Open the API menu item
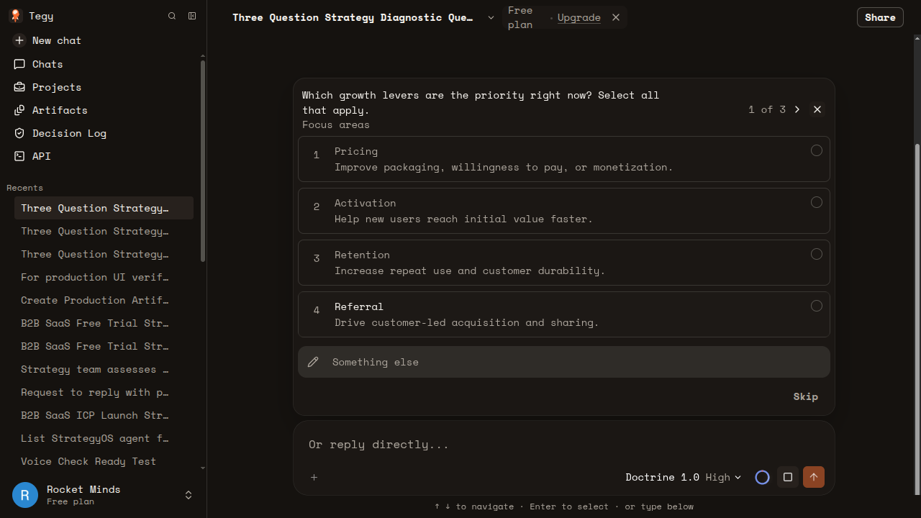This screenshot has width=921, height=518. (104, 156)
